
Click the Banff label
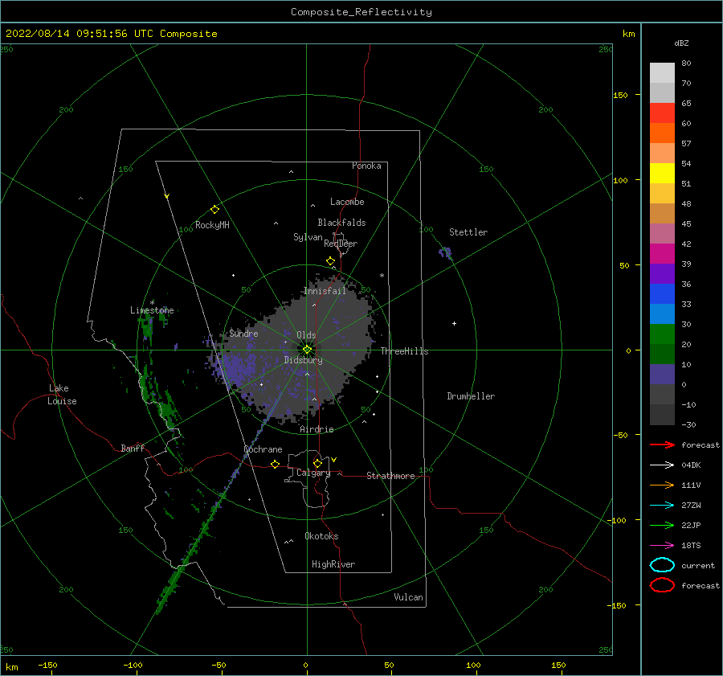click(x=133, y=448)
